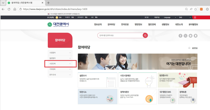
Task: Add this page to browser favorites
Action: click(x=196, y=9)
